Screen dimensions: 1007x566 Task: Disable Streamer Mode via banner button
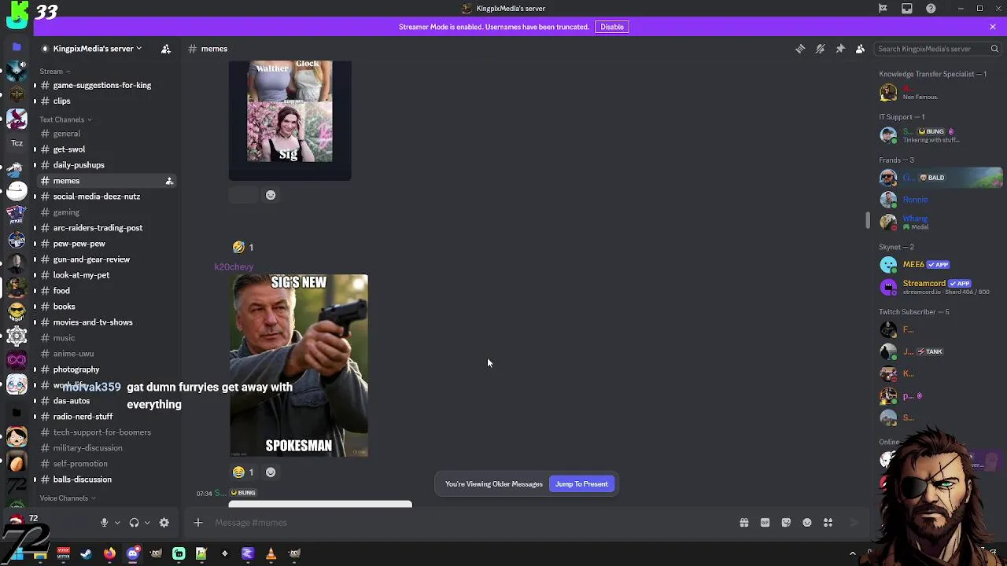pos(612,27)
